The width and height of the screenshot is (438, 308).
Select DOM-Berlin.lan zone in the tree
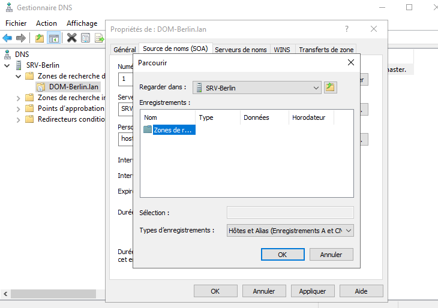pos(73,87)
